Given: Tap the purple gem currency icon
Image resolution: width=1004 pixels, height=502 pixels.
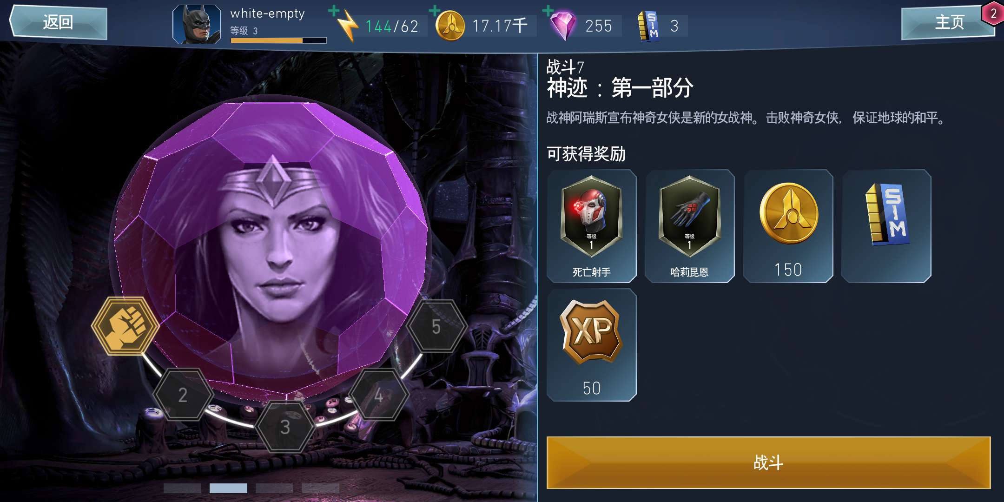Looking at the screenshot, I should (x=563, y=26).
